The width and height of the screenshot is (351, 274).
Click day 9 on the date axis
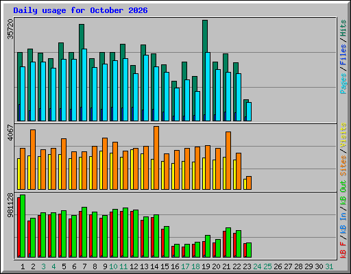[105, 266]
